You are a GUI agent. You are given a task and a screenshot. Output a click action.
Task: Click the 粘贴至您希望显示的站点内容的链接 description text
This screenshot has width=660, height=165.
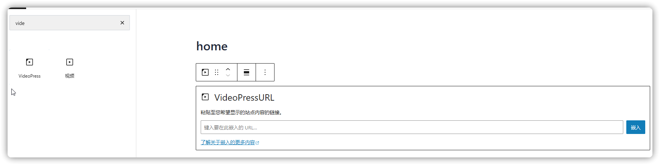[x=241, y=112]
